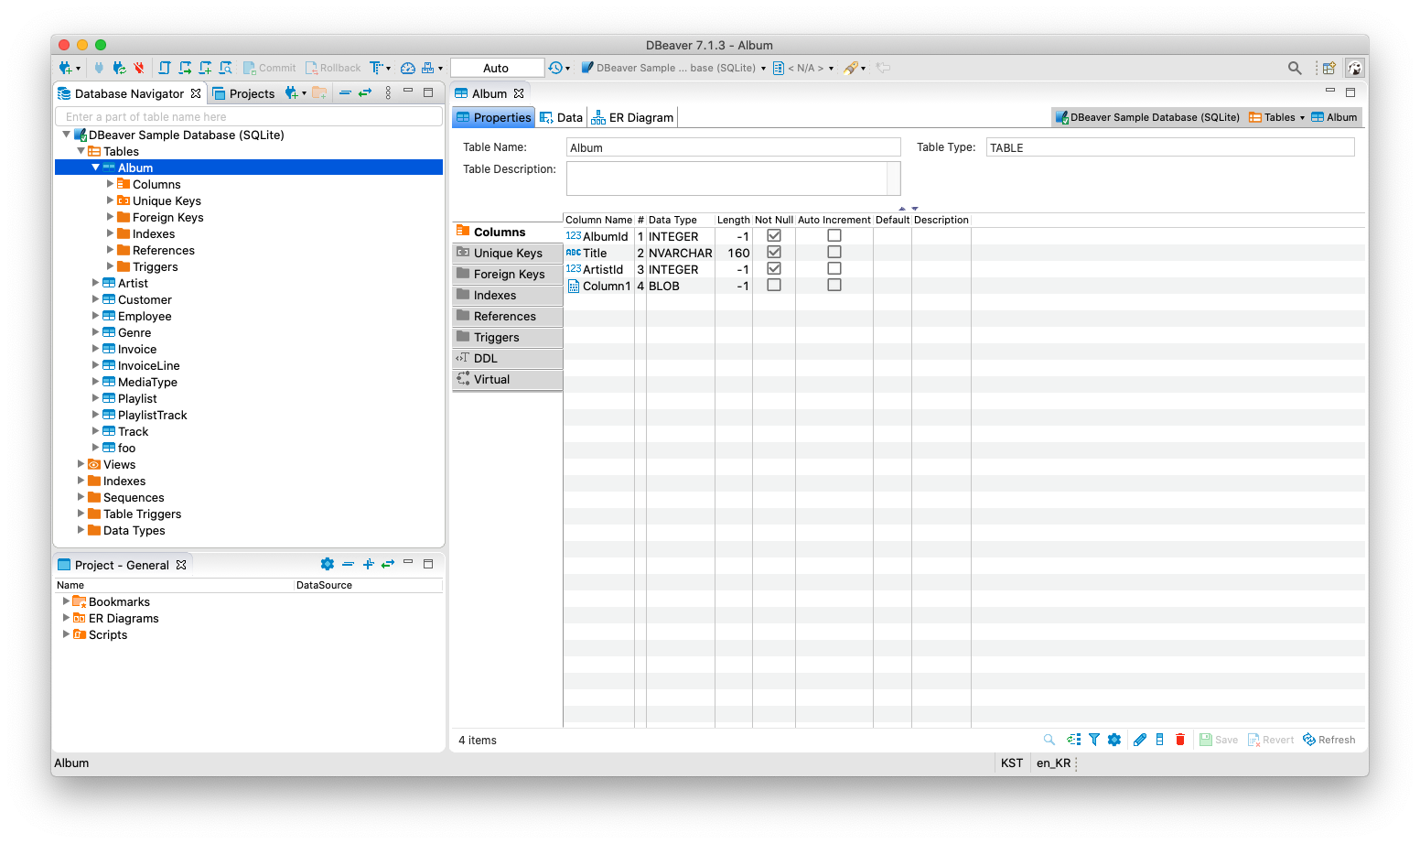Click the Table Name input field

(733, 147)
